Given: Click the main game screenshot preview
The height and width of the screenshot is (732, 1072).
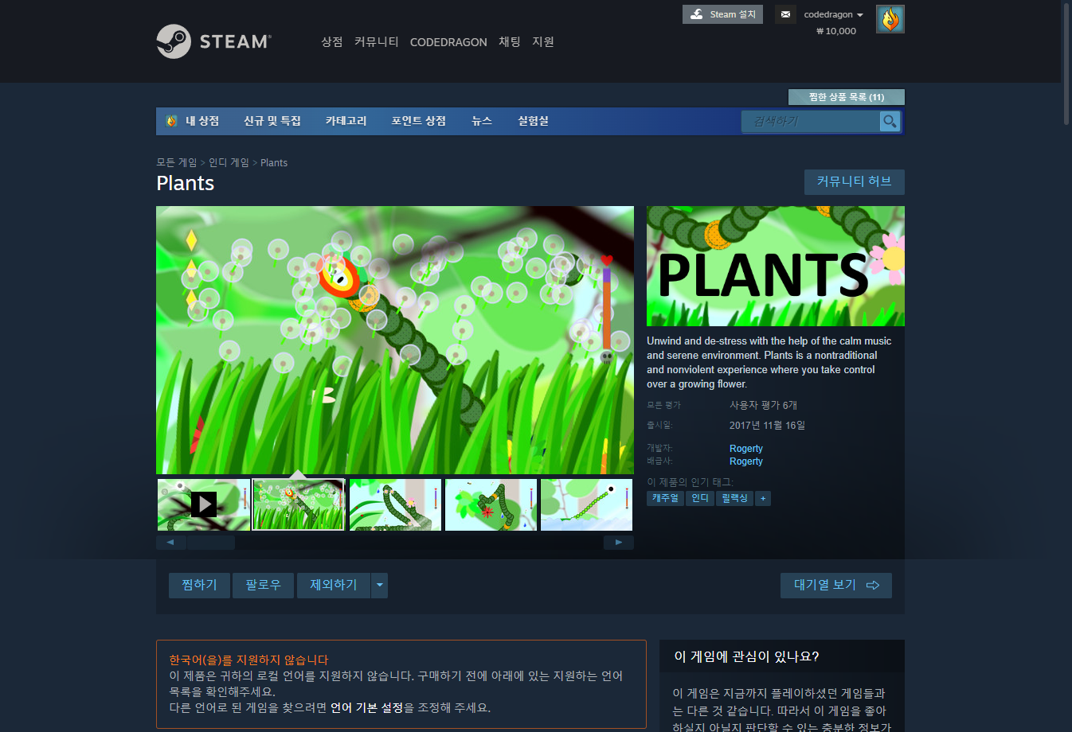Looking at the screenshot, I should pos(395,341).
